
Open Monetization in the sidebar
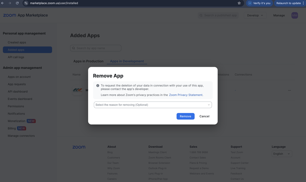[16, 121]
